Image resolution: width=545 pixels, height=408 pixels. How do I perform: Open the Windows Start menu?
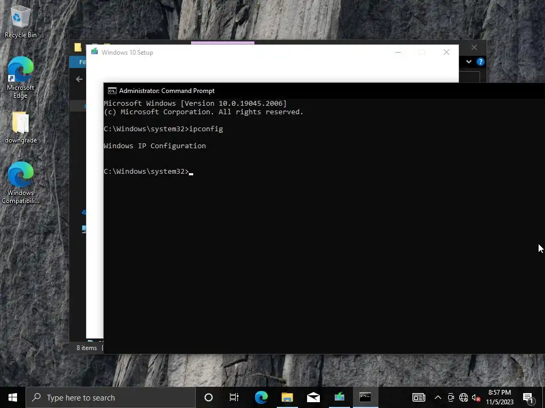click(x=13, y=397)
